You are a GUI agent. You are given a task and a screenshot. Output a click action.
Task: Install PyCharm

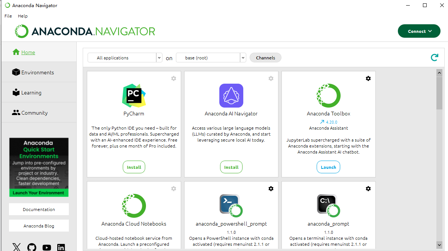click(x=134, y=167)
